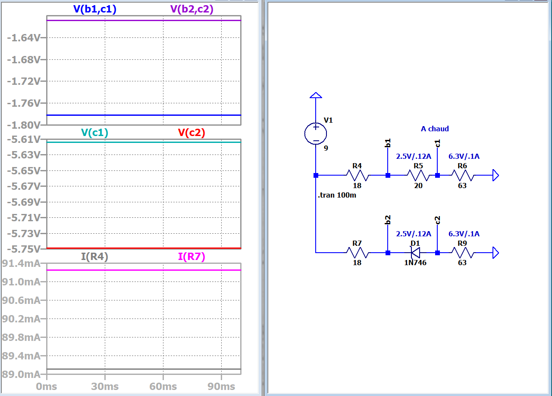Select the R5 resistor symbol

(418, 175)
